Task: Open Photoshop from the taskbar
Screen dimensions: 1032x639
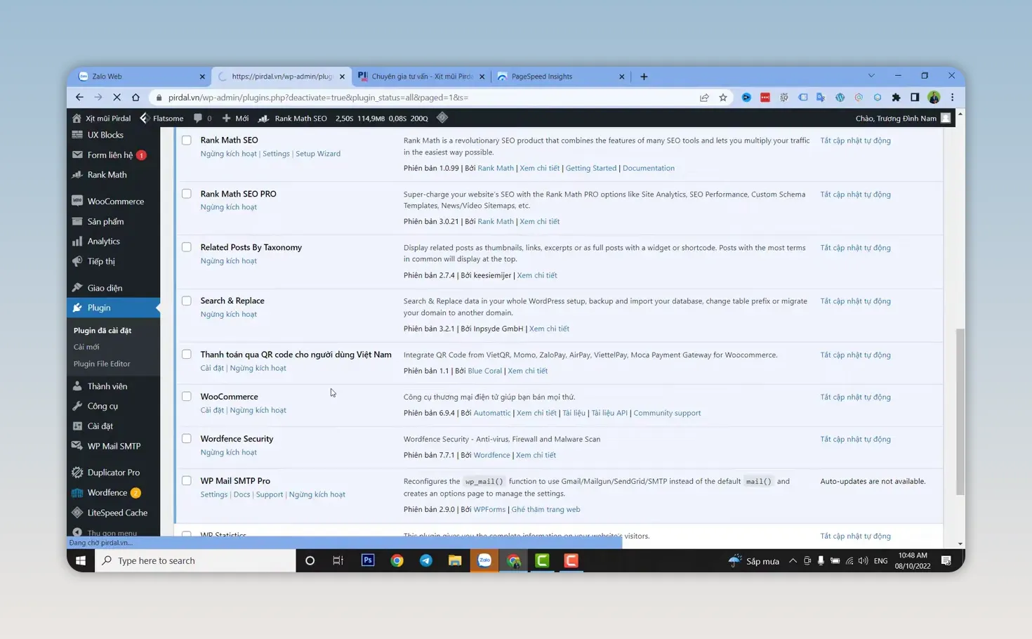Action: (x=368, y=560)
